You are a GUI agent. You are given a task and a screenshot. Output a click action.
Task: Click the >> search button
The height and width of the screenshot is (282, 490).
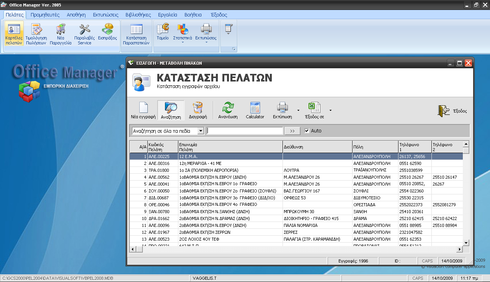pyautogui.click(x=292, y=131)
